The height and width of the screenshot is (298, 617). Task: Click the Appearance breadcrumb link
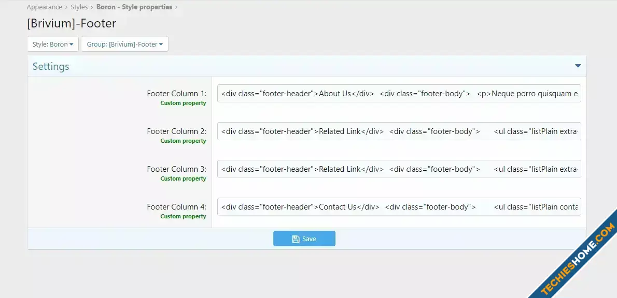click(44, 7)
